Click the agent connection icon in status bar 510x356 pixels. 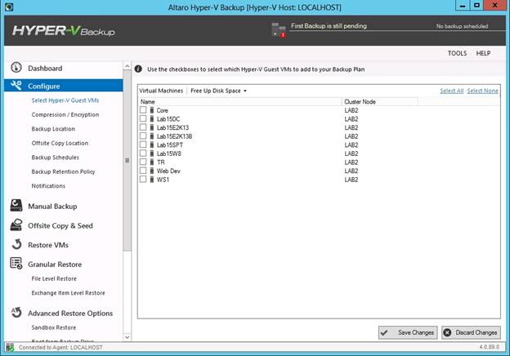[x=10, y=347]
